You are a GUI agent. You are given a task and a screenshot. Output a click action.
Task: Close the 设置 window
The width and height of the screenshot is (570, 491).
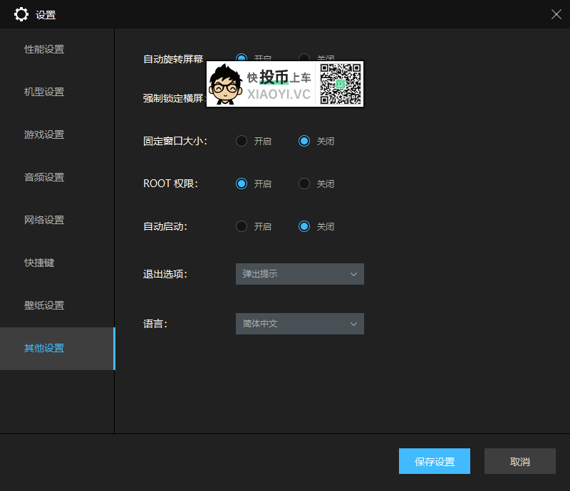pos(556,14)
